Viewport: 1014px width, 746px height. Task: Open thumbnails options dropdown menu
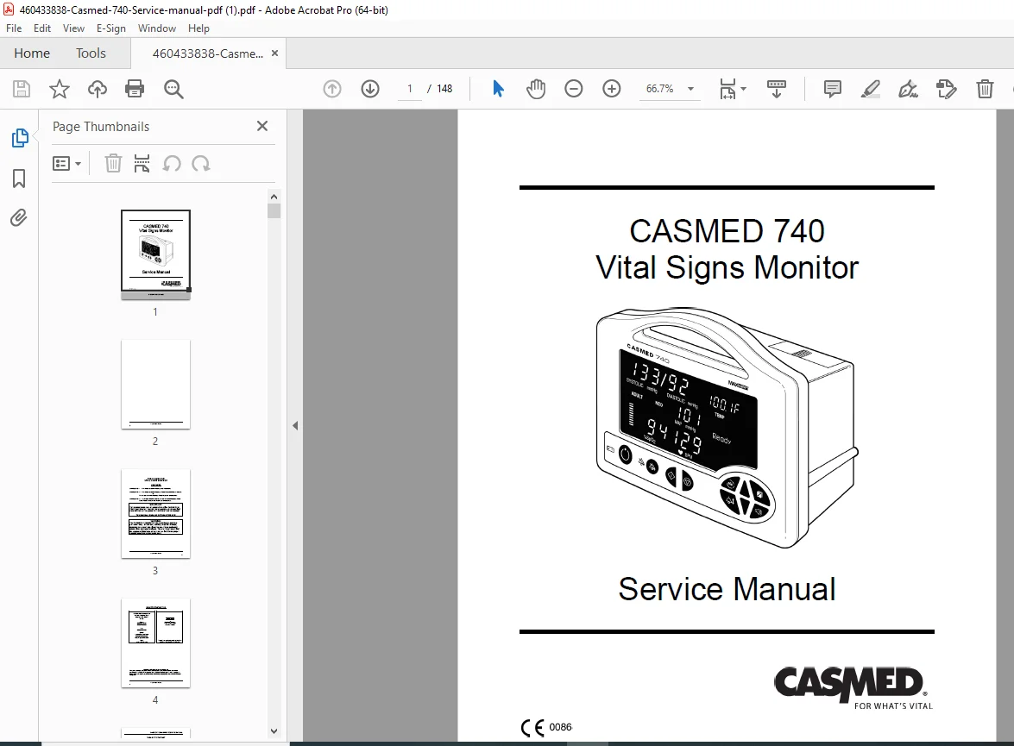pyautogui.click(x=66, y=164)
